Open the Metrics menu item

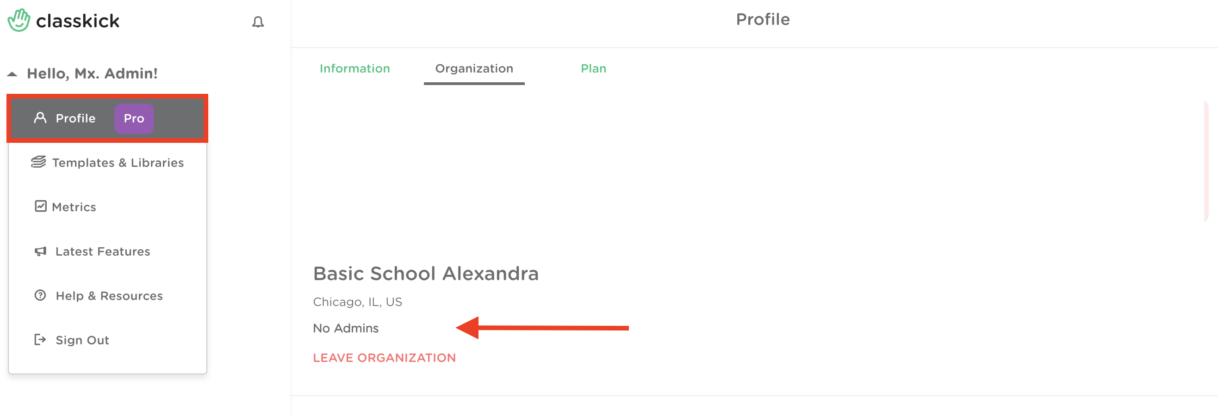[74, 207]
